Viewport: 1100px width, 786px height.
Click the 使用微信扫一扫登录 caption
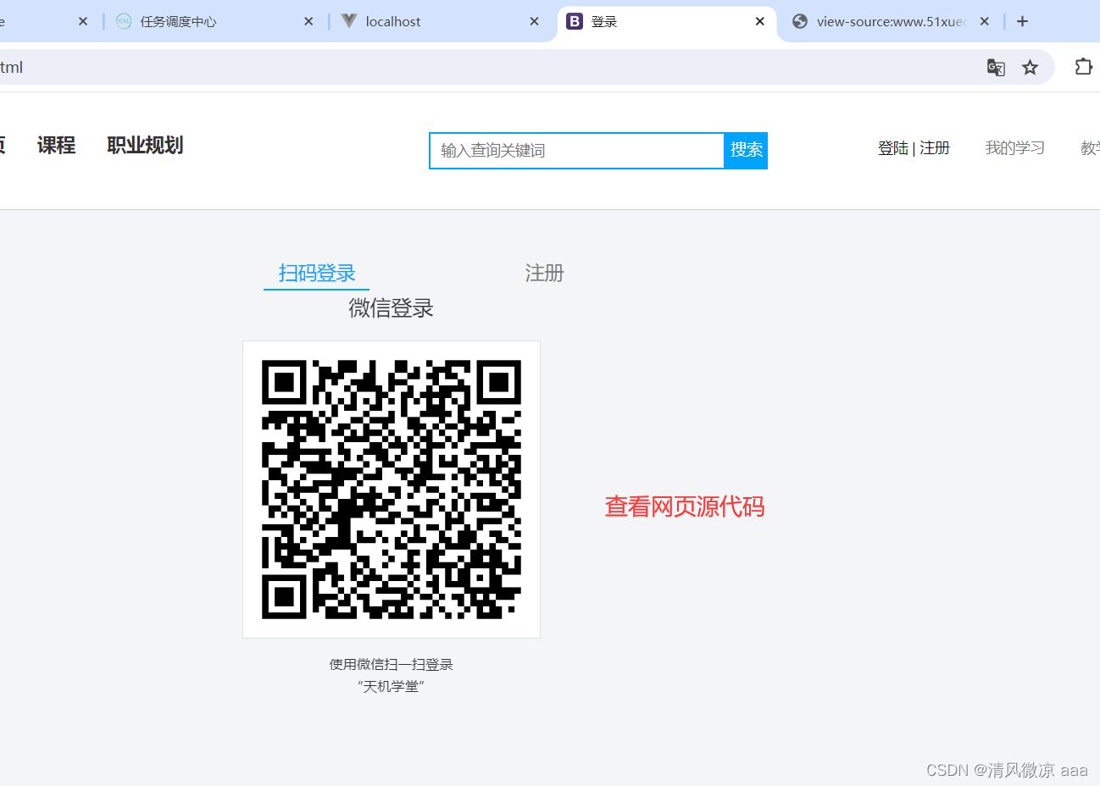pos(392,665)
